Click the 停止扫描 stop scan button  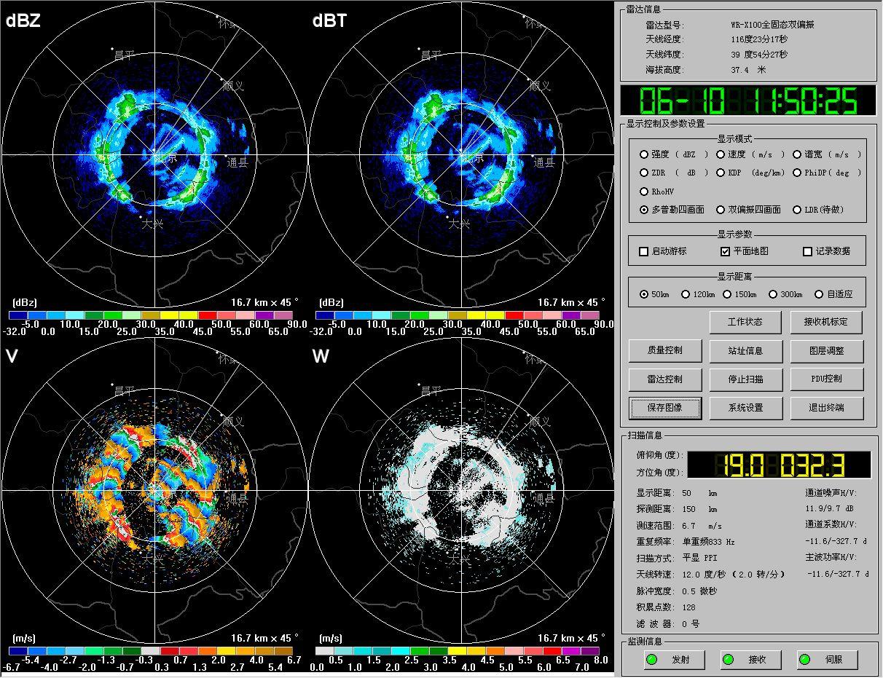point(745,379)
